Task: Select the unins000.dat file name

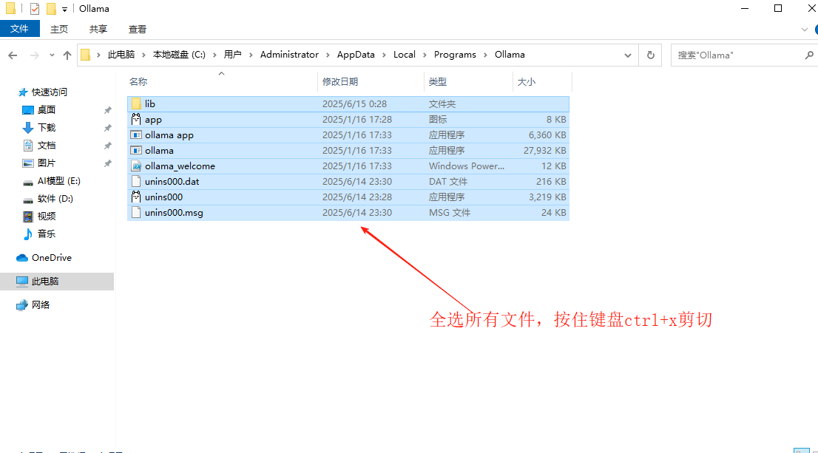Action: click(x=172, y=181)
